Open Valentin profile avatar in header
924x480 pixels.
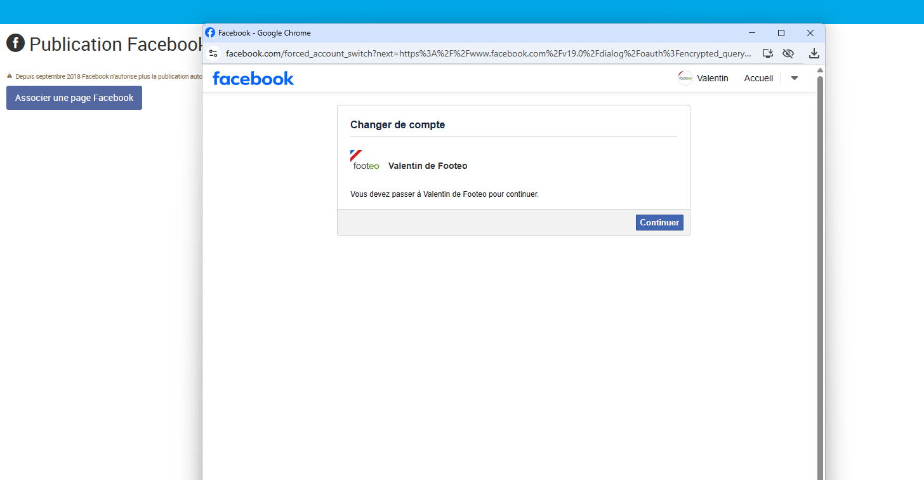(x=685, y=78)
